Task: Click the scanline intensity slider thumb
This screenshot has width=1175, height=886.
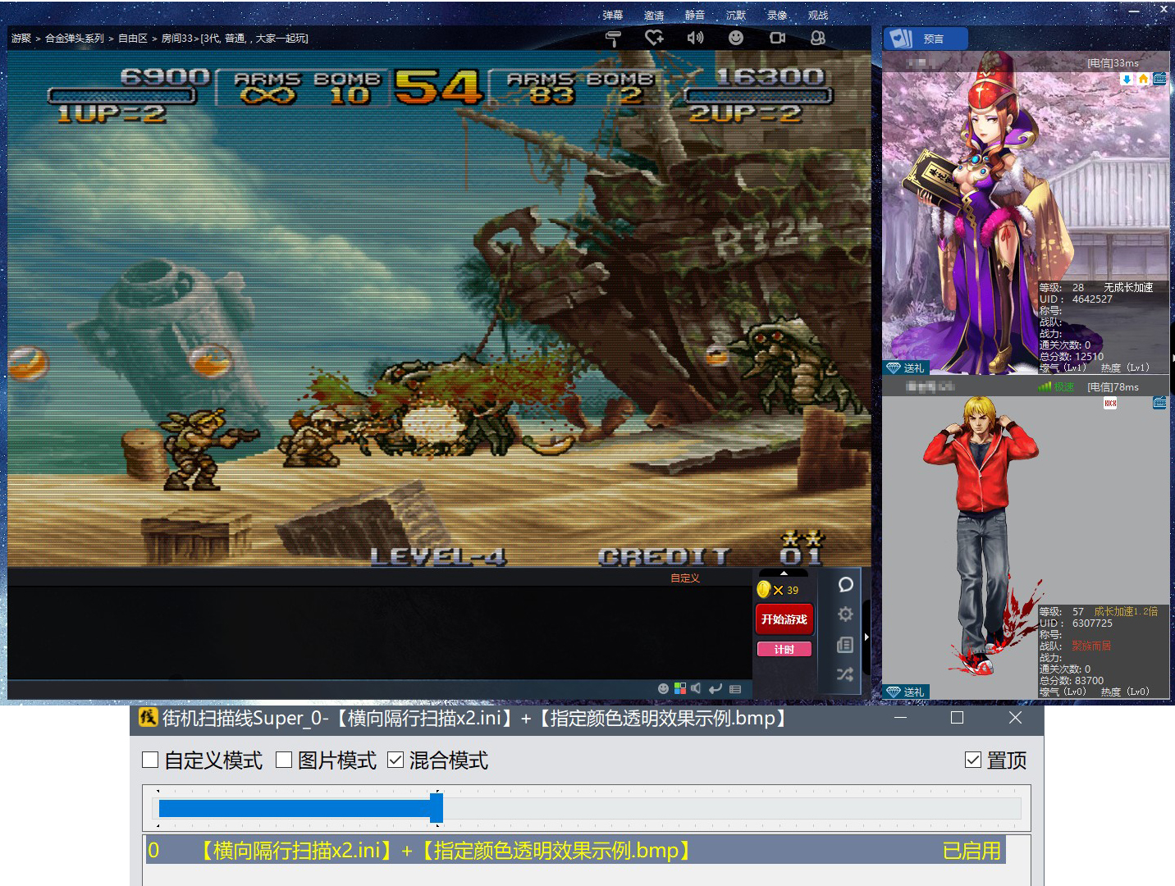Action: pyautogui.click(x=437, y=808)
